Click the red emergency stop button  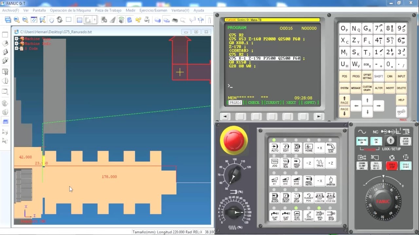pos(234,140)
